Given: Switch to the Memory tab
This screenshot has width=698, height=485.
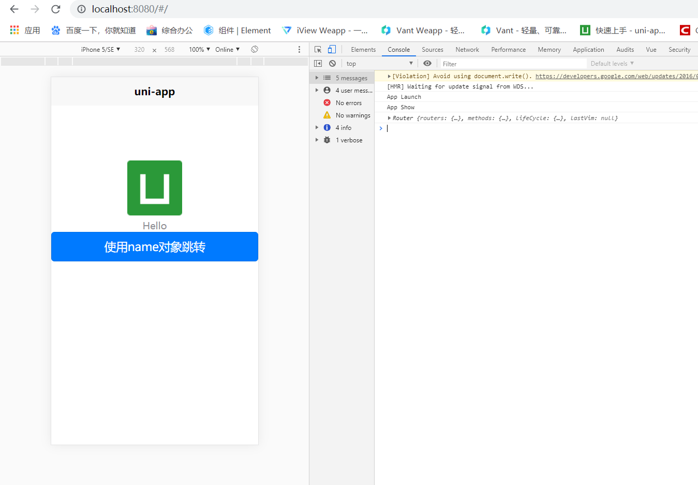Looking at the screenshot, I should tap(549, 50).
